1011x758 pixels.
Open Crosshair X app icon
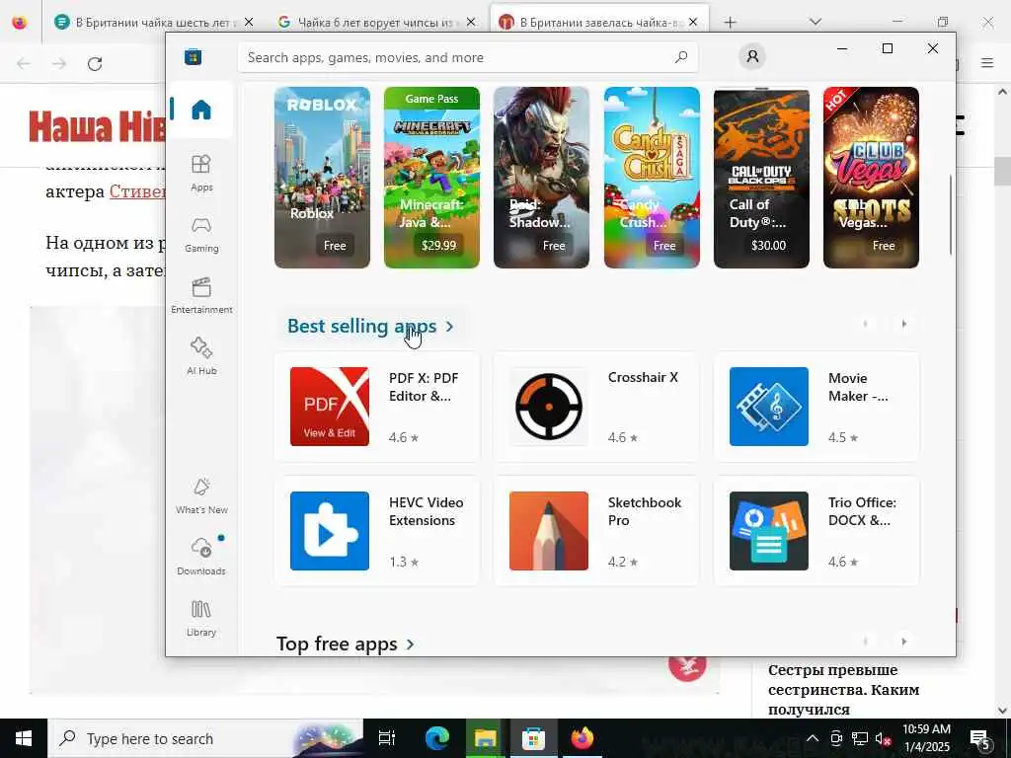(549, 407)
